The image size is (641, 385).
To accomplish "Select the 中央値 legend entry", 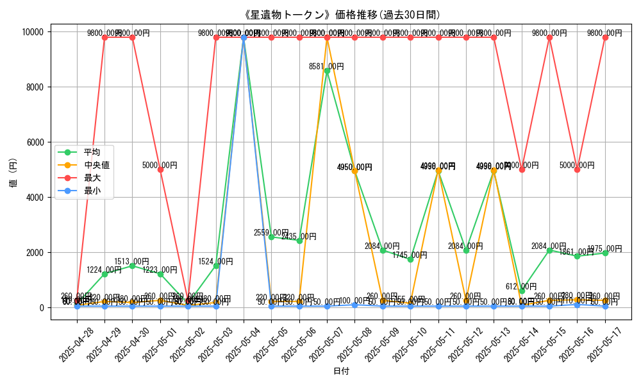I will (84, 166).
